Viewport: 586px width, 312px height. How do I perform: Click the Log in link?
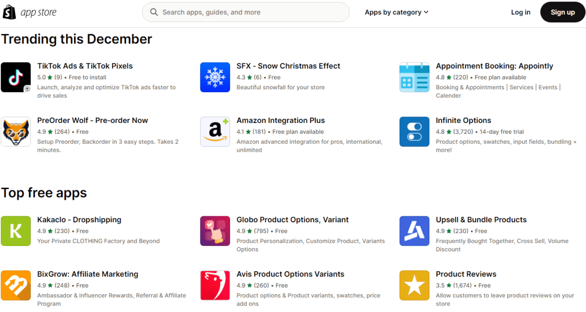pos(521,12)
